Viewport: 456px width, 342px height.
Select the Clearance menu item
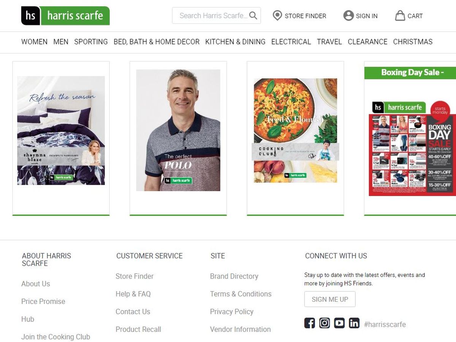coord(367,42)
